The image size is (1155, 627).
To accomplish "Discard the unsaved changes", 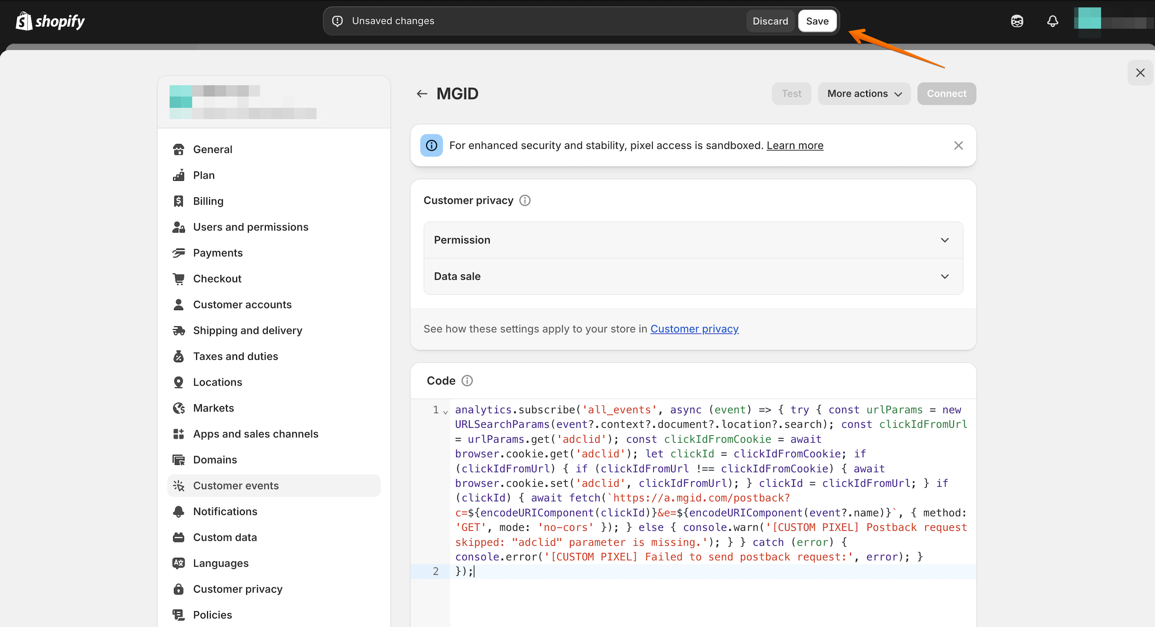I will 770,21.
